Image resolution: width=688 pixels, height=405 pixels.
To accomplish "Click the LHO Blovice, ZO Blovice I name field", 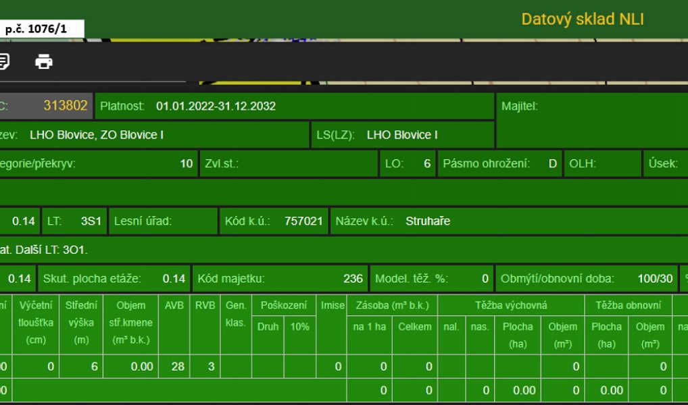I will click(154, 134).
